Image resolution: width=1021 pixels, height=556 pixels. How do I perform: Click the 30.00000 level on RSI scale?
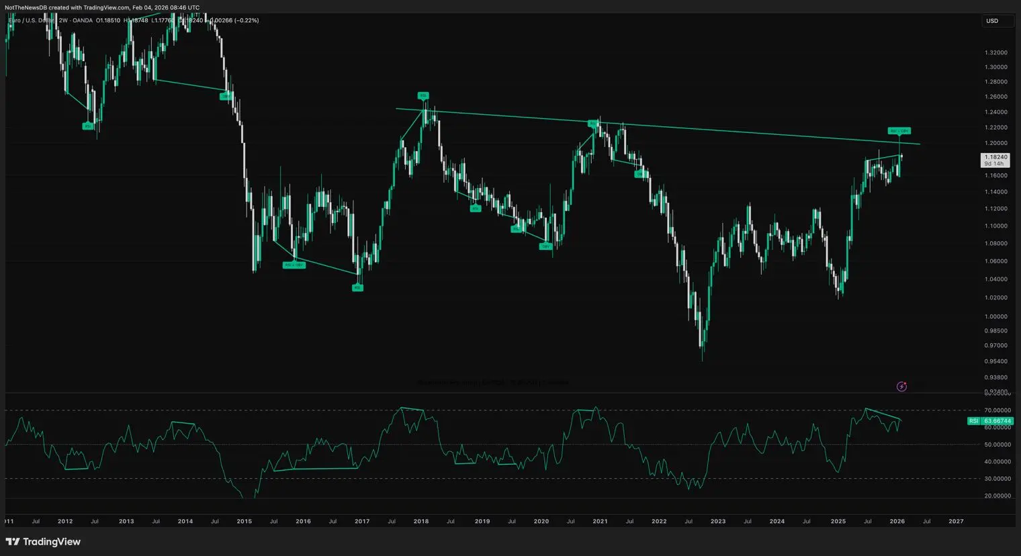pos(997,479)
